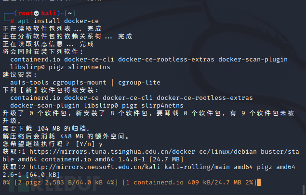
Task: Click the orange terminal cursor block
Action: [x=259, y=183]
